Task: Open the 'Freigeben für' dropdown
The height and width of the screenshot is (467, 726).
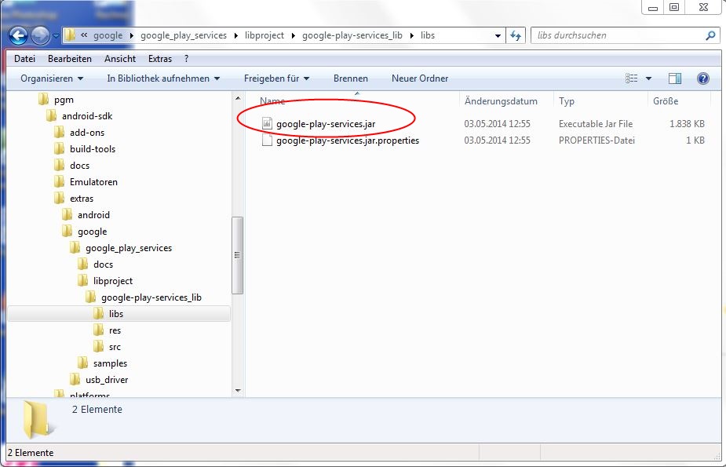Action: point(276,78)
